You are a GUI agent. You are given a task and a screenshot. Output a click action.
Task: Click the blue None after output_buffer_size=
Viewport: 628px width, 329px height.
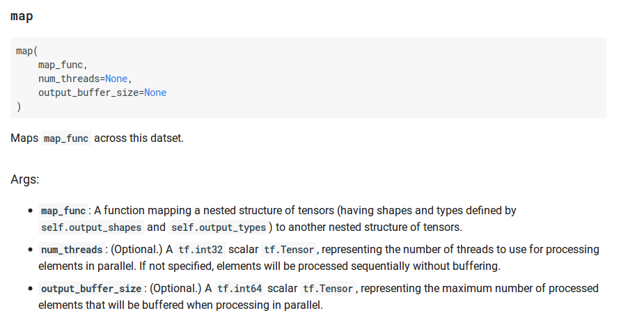tap(155, 93)
